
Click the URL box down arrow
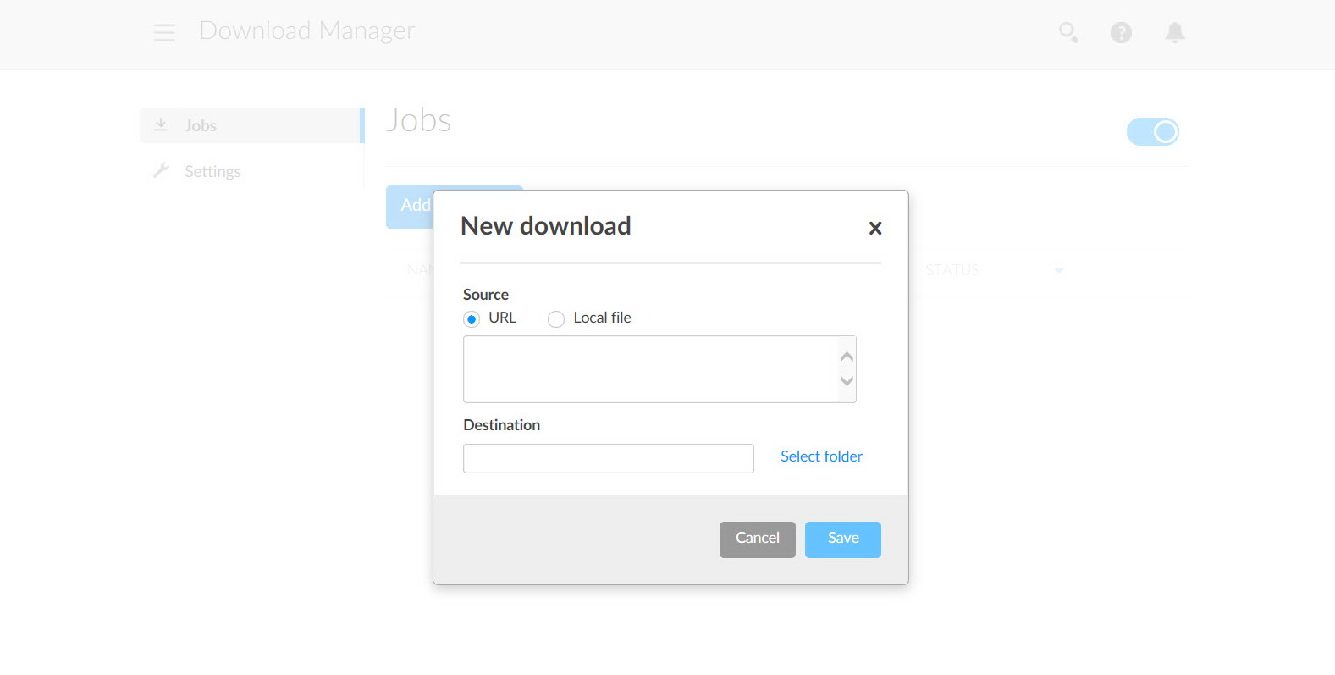coord(847,381)
